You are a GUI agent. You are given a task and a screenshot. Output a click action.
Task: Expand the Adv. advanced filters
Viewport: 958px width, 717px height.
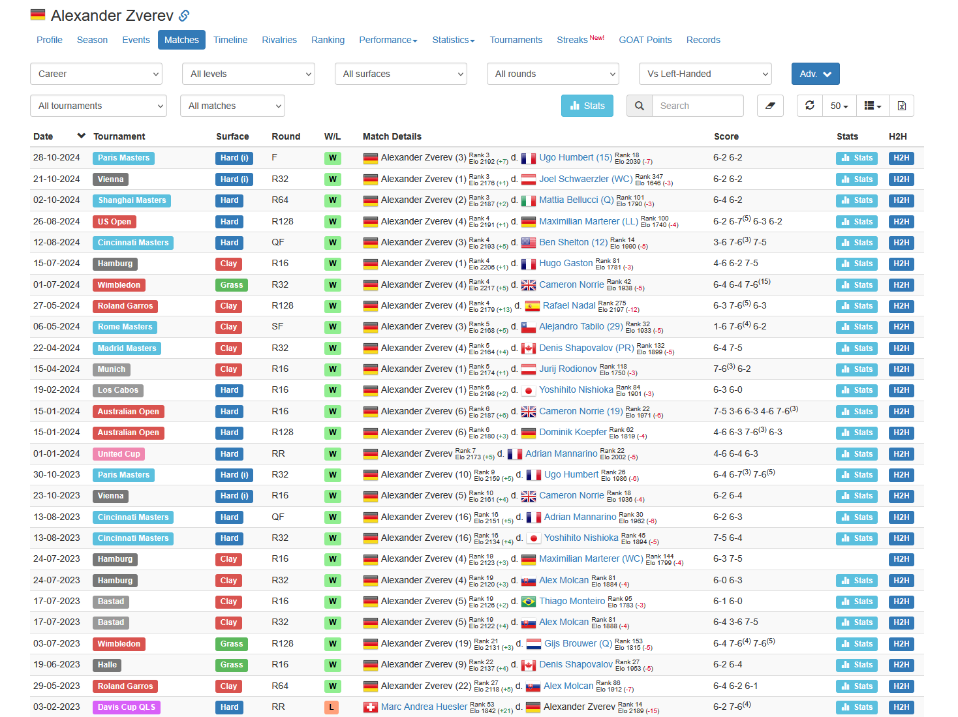(x=816, y=74)
